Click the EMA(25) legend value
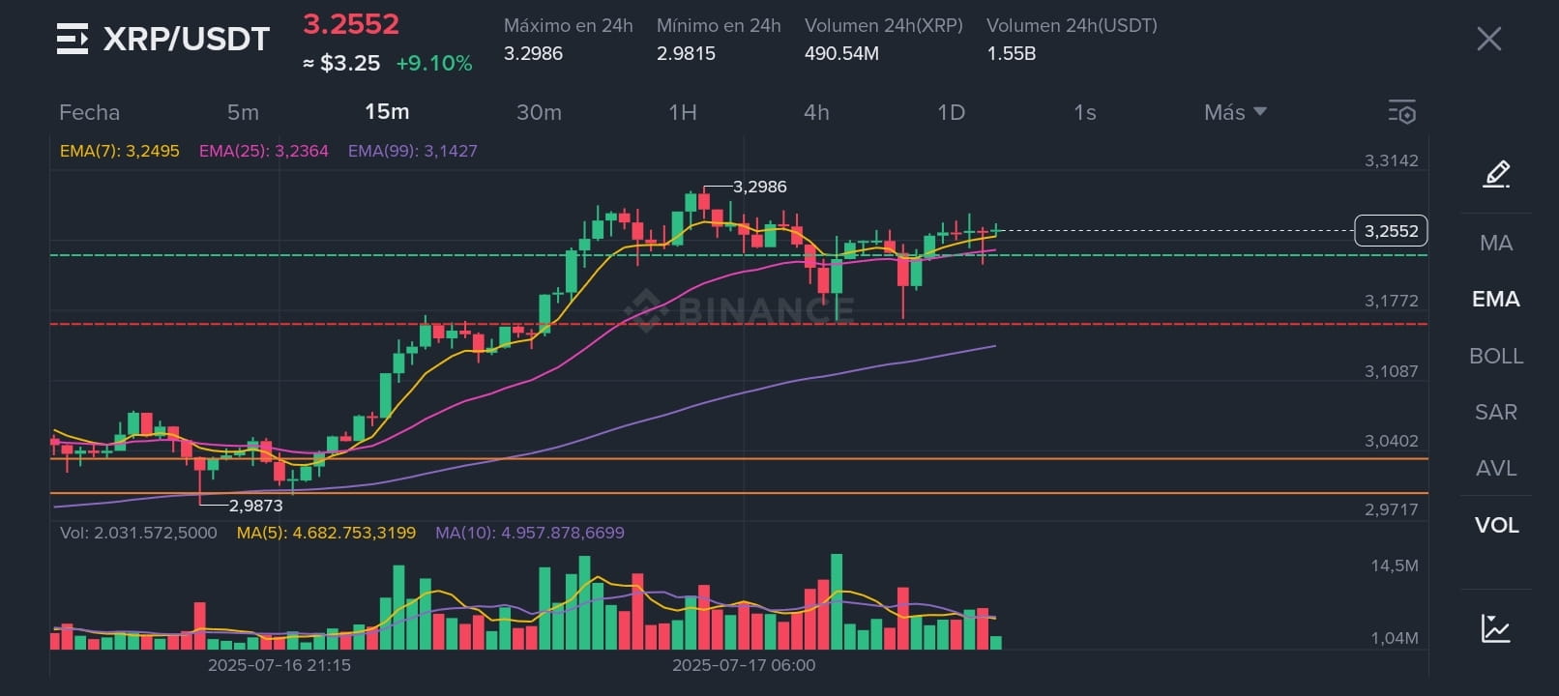 [x=264, y=151]
